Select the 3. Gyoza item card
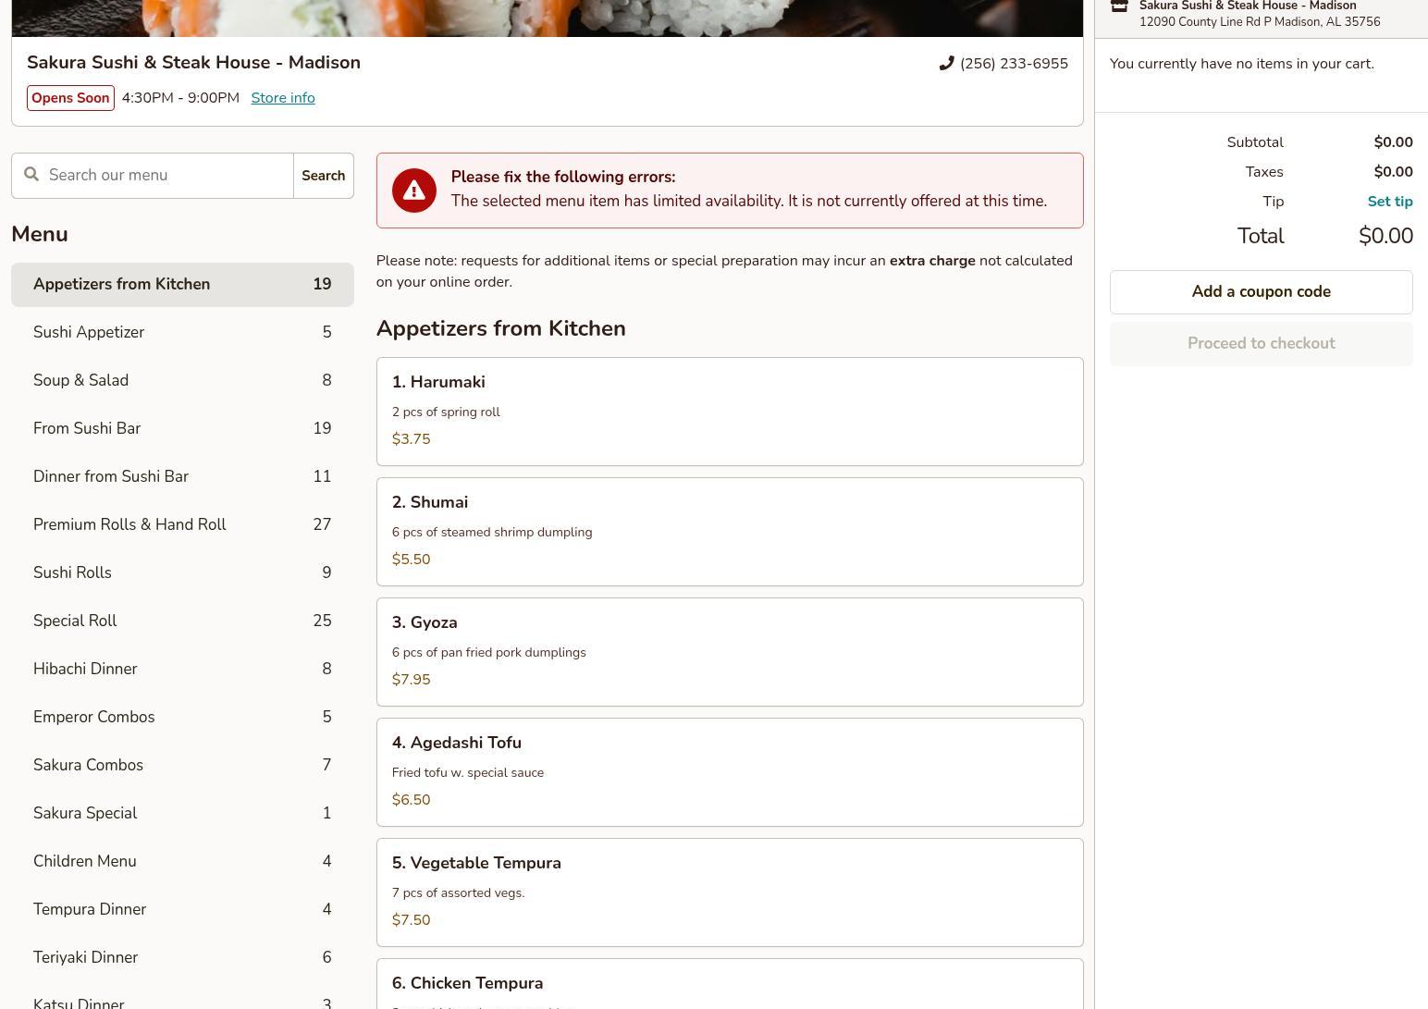 click(729, 652)
